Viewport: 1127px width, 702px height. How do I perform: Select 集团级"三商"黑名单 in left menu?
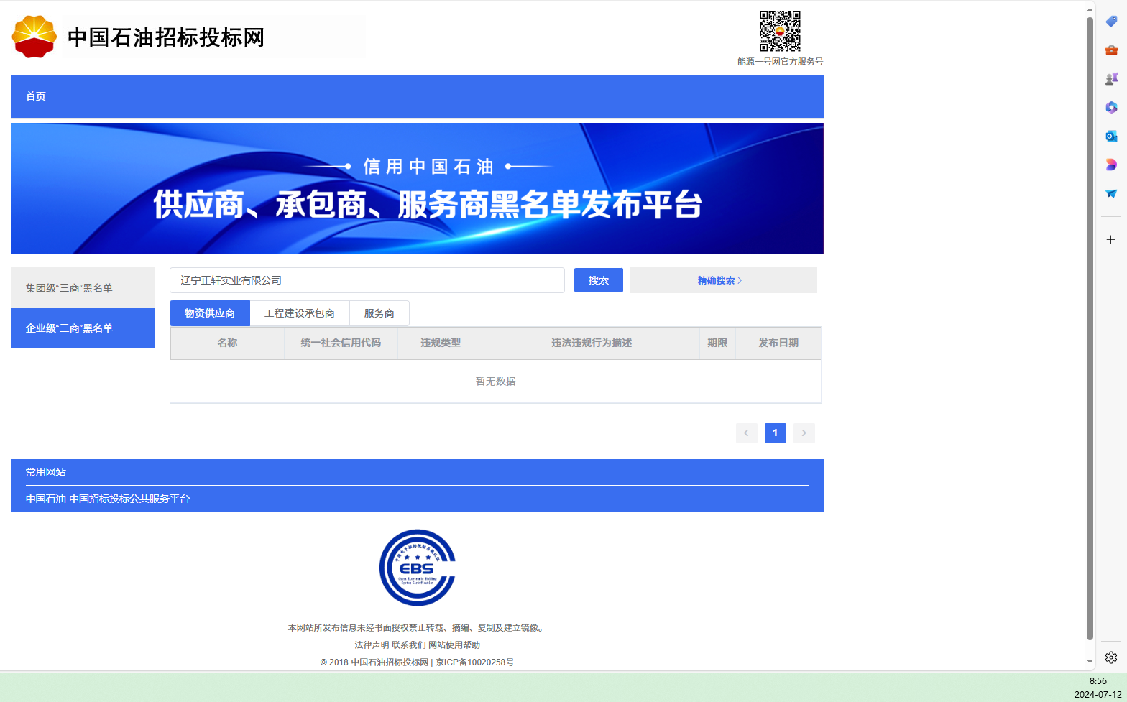coord(83,288)
